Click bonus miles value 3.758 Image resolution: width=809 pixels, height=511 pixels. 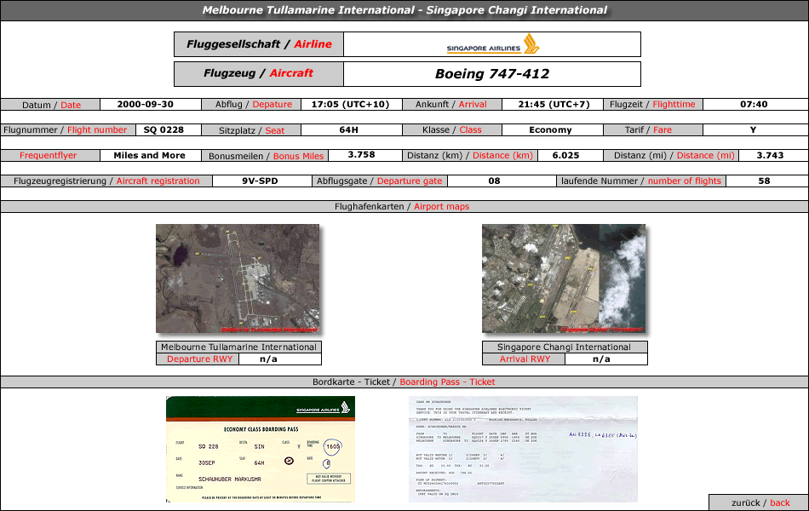(361, 155)
